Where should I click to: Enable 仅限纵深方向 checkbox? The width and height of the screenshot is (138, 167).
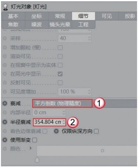click(96, 131)
